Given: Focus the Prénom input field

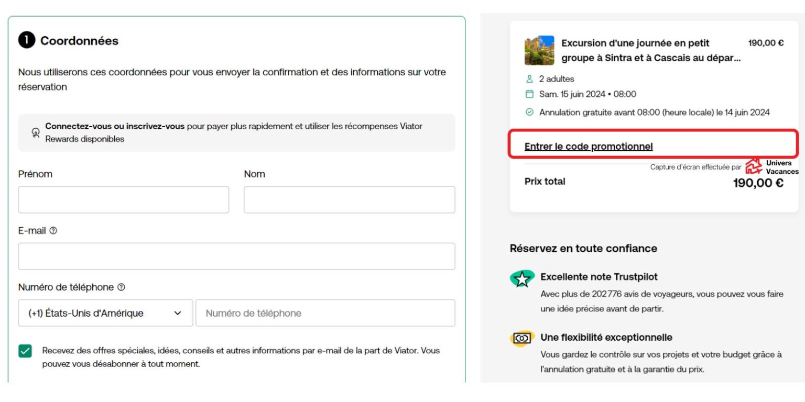Looking at the screenshot, I should 123,200.
